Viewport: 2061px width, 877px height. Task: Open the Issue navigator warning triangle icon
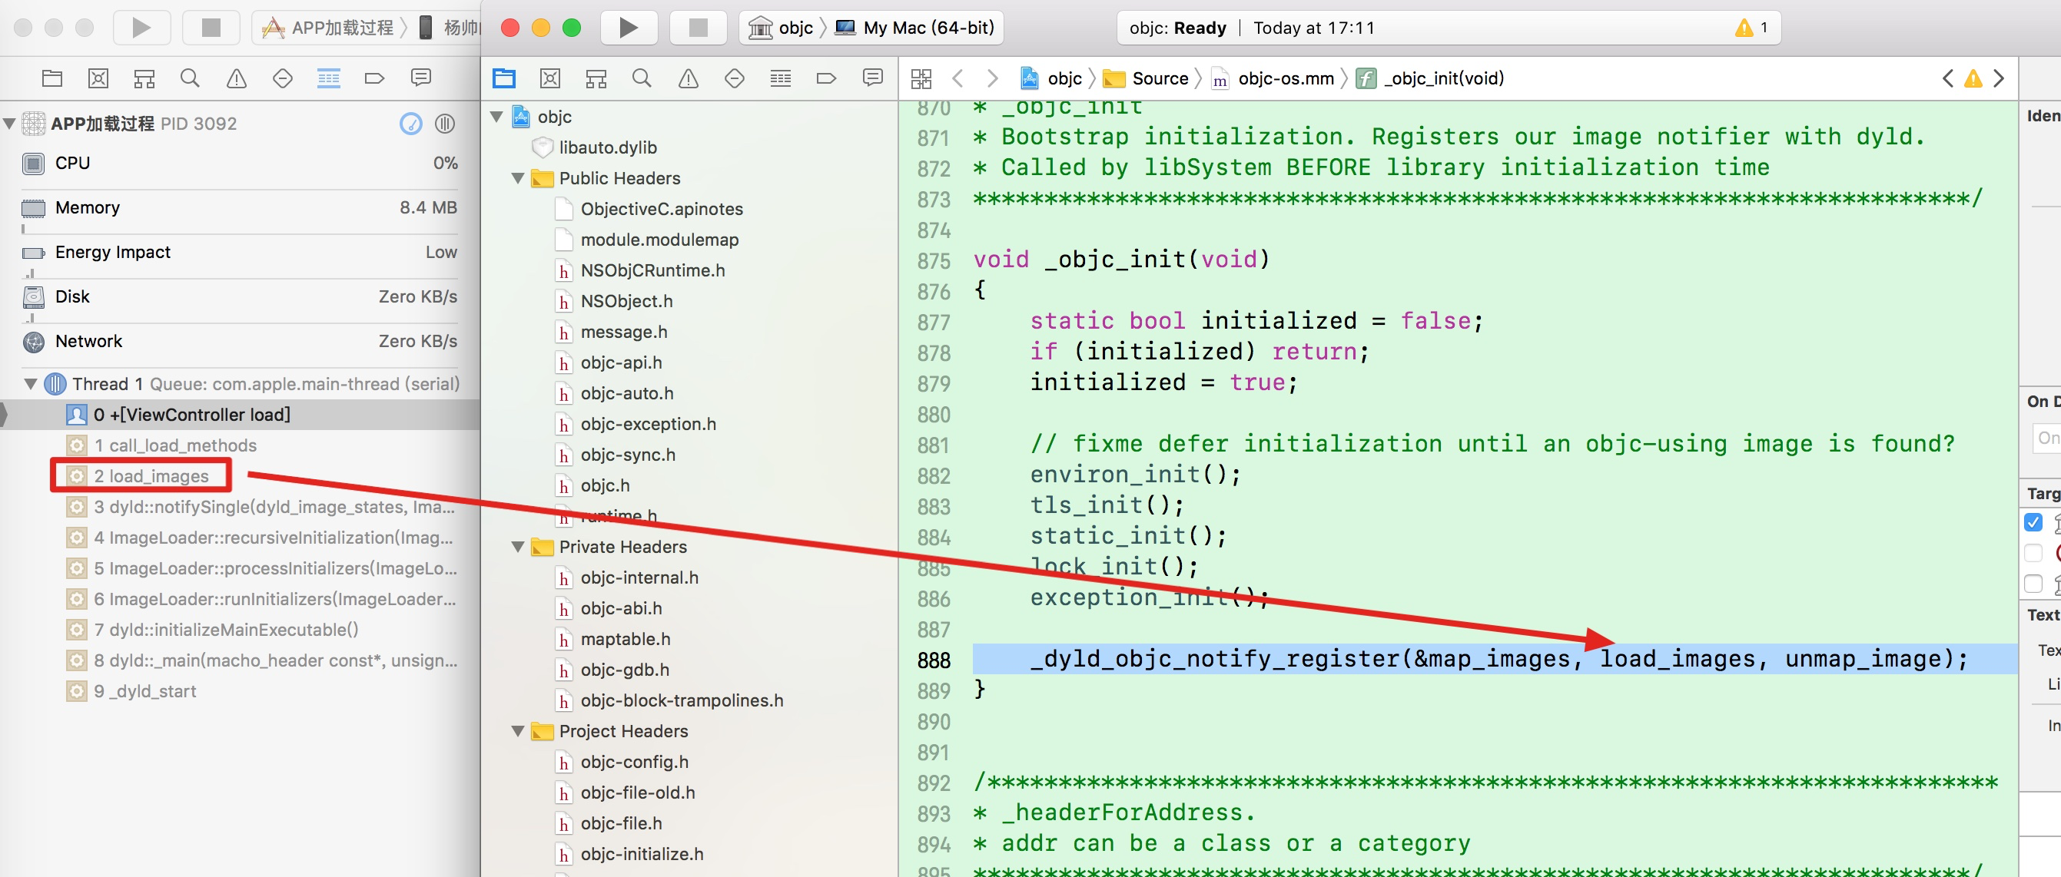[687, 78]
